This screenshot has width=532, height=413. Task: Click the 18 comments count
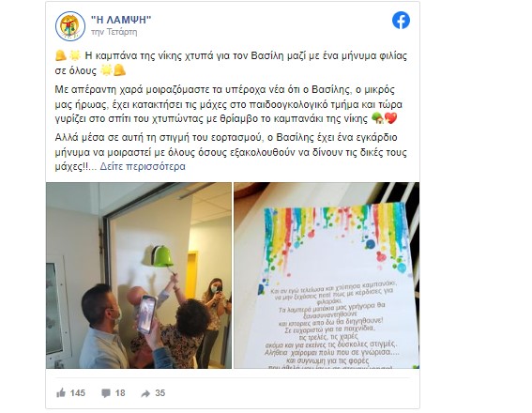(x=120, y=393)
